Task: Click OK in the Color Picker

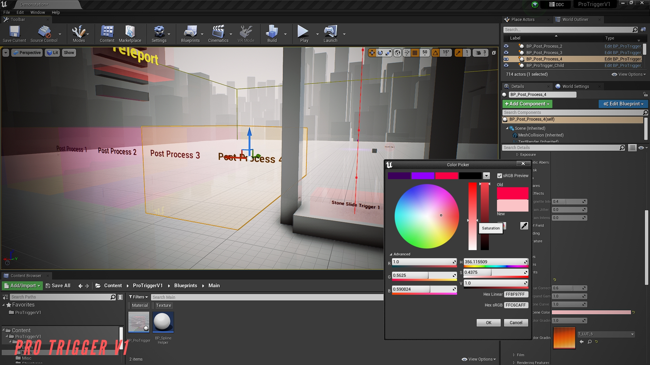Action: pos(489,322)
